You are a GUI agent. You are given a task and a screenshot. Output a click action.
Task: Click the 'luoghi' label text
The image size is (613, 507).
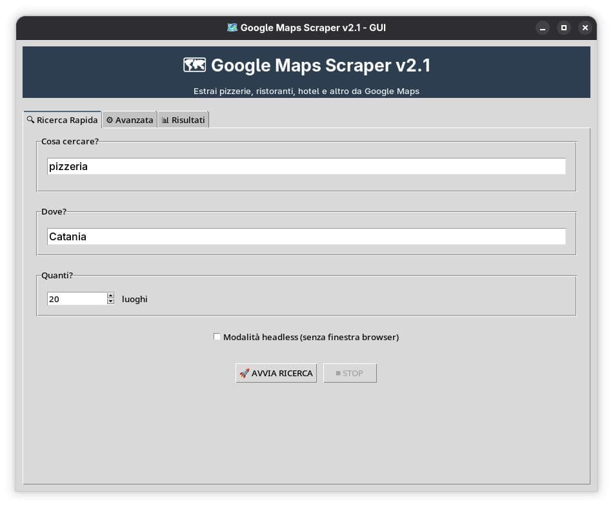pos(134,300)
